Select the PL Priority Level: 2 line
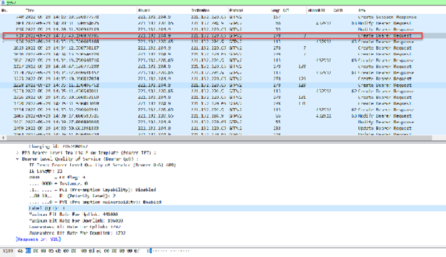 point(72,196)
